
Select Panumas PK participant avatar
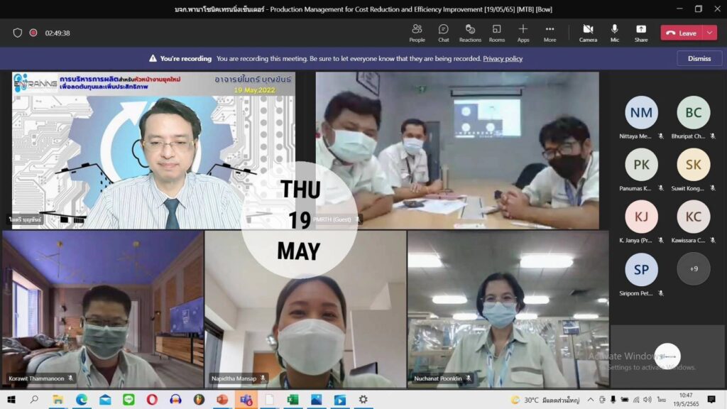pos(641,165)
